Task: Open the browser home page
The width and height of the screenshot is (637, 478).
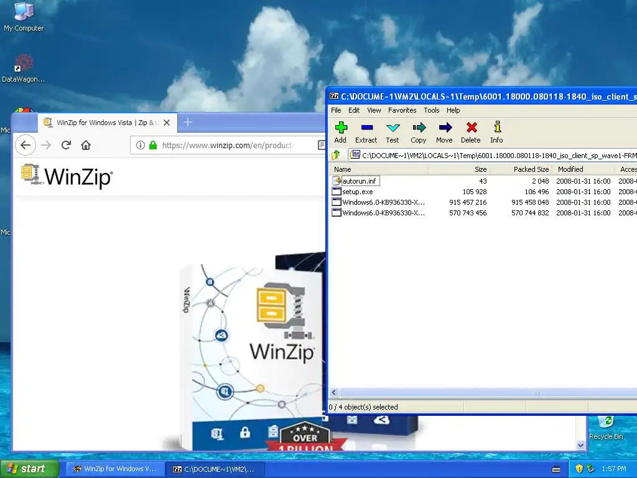Action: 86,145
